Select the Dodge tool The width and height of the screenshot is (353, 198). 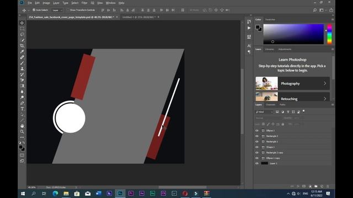[22, 97]
